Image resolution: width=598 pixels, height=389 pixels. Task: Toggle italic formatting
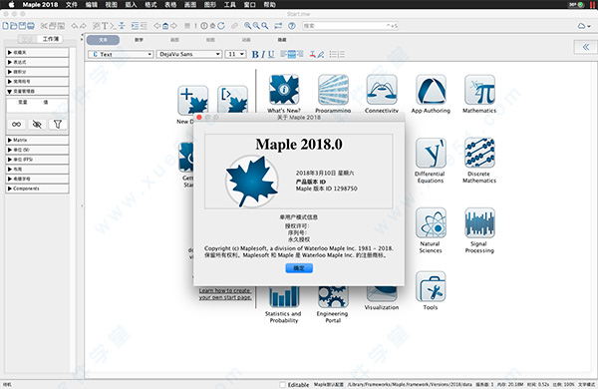[263, 55]
